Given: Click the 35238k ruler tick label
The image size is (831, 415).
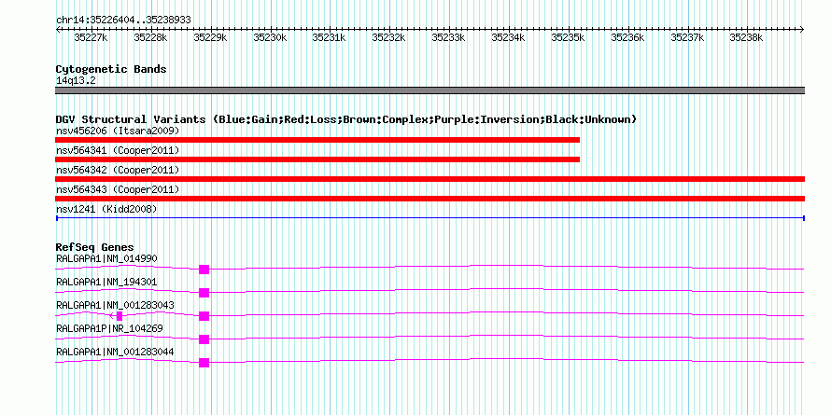Looking at the screenshot, I should 747,37.
